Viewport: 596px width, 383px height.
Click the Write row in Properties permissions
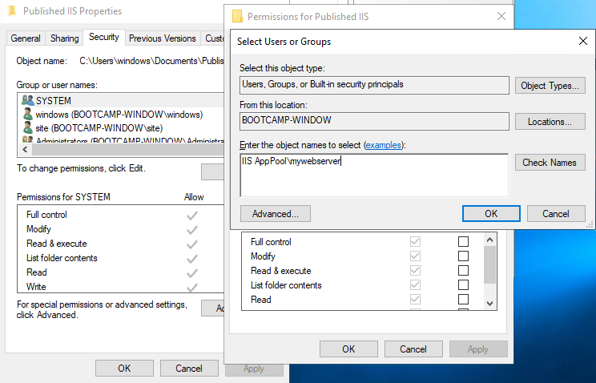pos(121,286)
